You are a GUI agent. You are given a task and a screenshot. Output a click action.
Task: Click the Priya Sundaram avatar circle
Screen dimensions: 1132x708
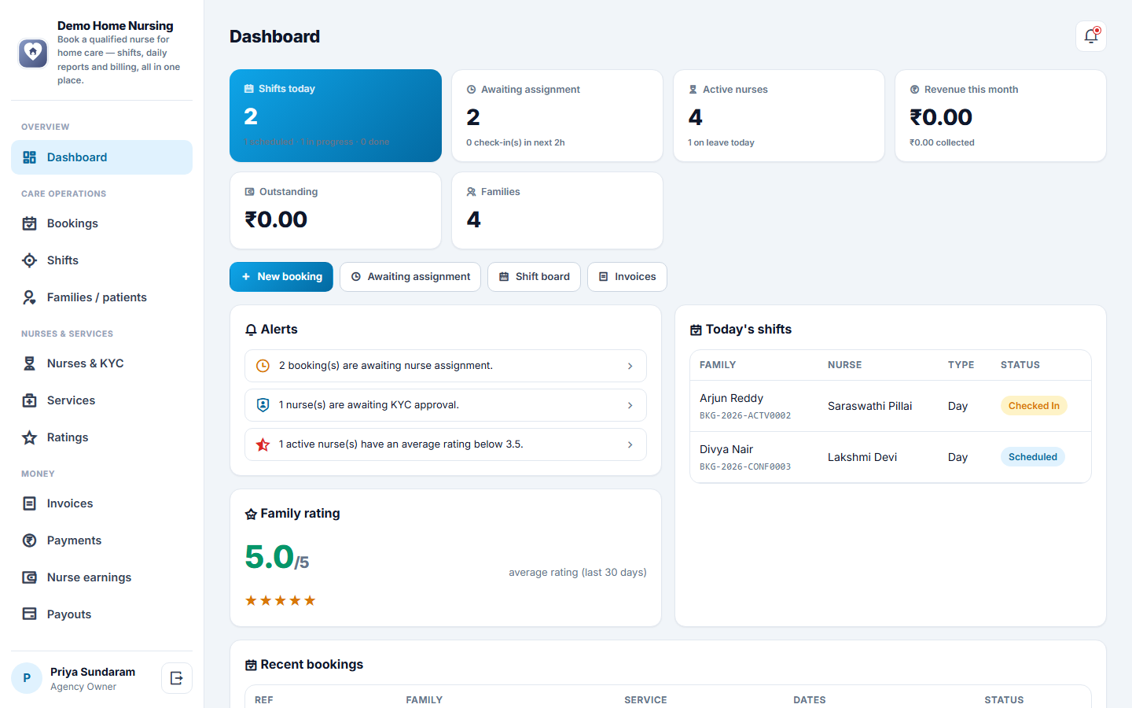click(x=27, y=678)
